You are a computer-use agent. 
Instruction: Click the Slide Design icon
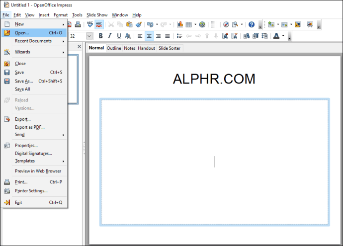pyautogui.click(x=298, y=24)
